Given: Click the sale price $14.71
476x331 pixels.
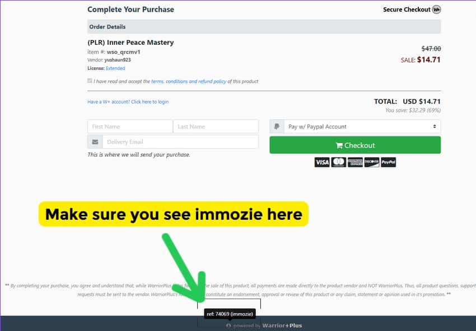Looking at the screenshot, I should 428,60.
